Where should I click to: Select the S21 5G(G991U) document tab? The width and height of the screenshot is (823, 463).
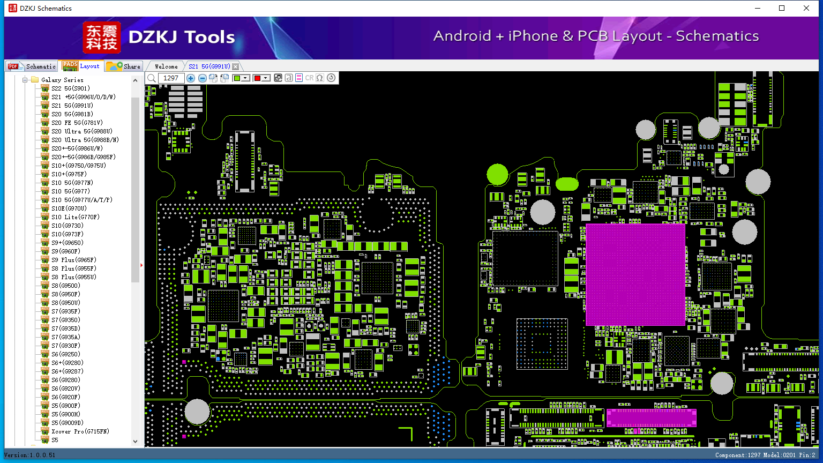click(209, 66)
